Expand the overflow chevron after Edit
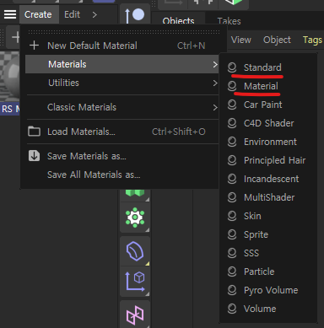Screen dimensions: 324x328 pyautogui.click(x=94, y=14)
